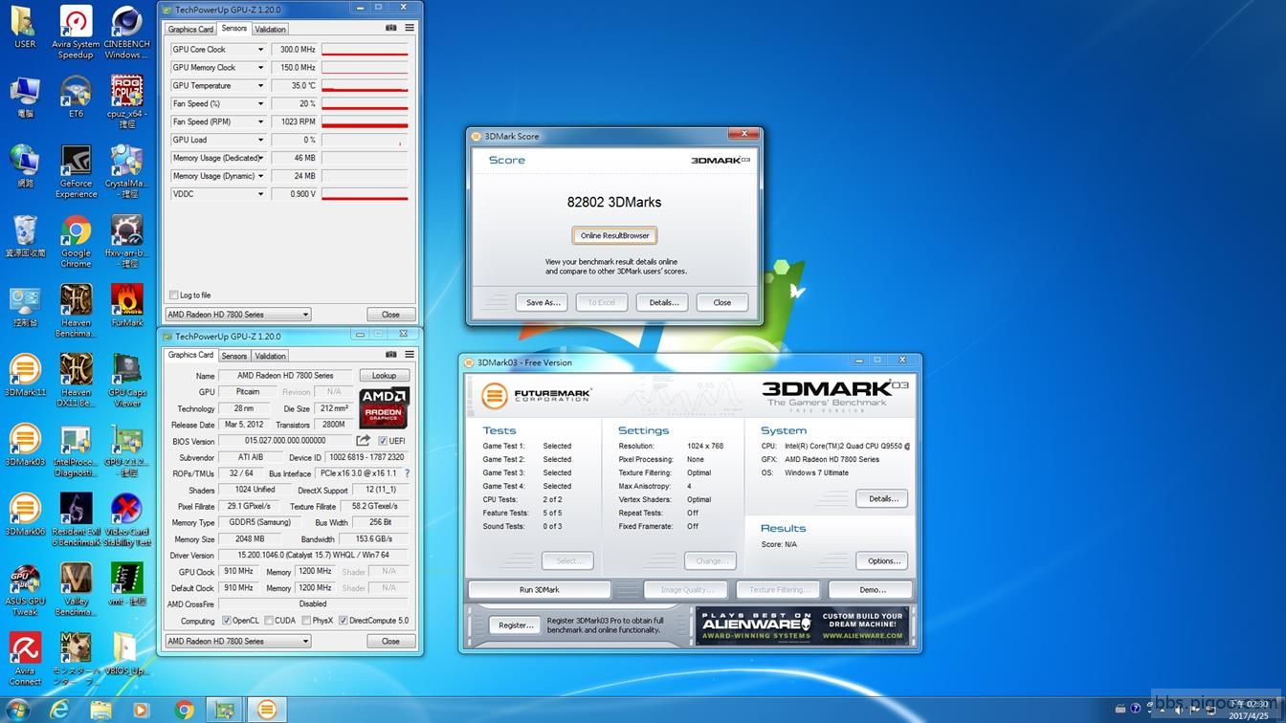Open Validation tab in upper GPU-Z window

pos(270,29)
